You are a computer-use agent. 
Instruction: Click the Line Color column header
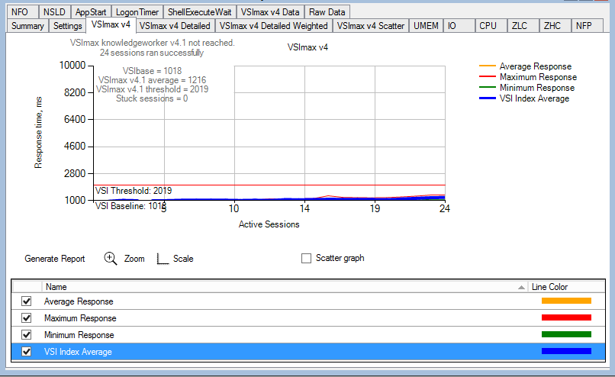(549, 287)
